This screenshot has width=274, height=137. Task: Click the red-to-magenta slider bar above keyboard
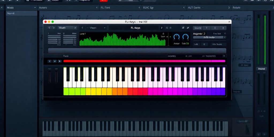point(144,61)
